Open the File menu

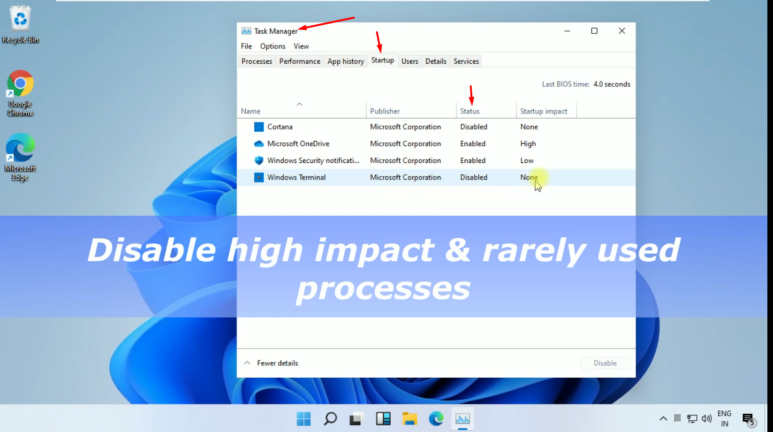click(246, 46)
